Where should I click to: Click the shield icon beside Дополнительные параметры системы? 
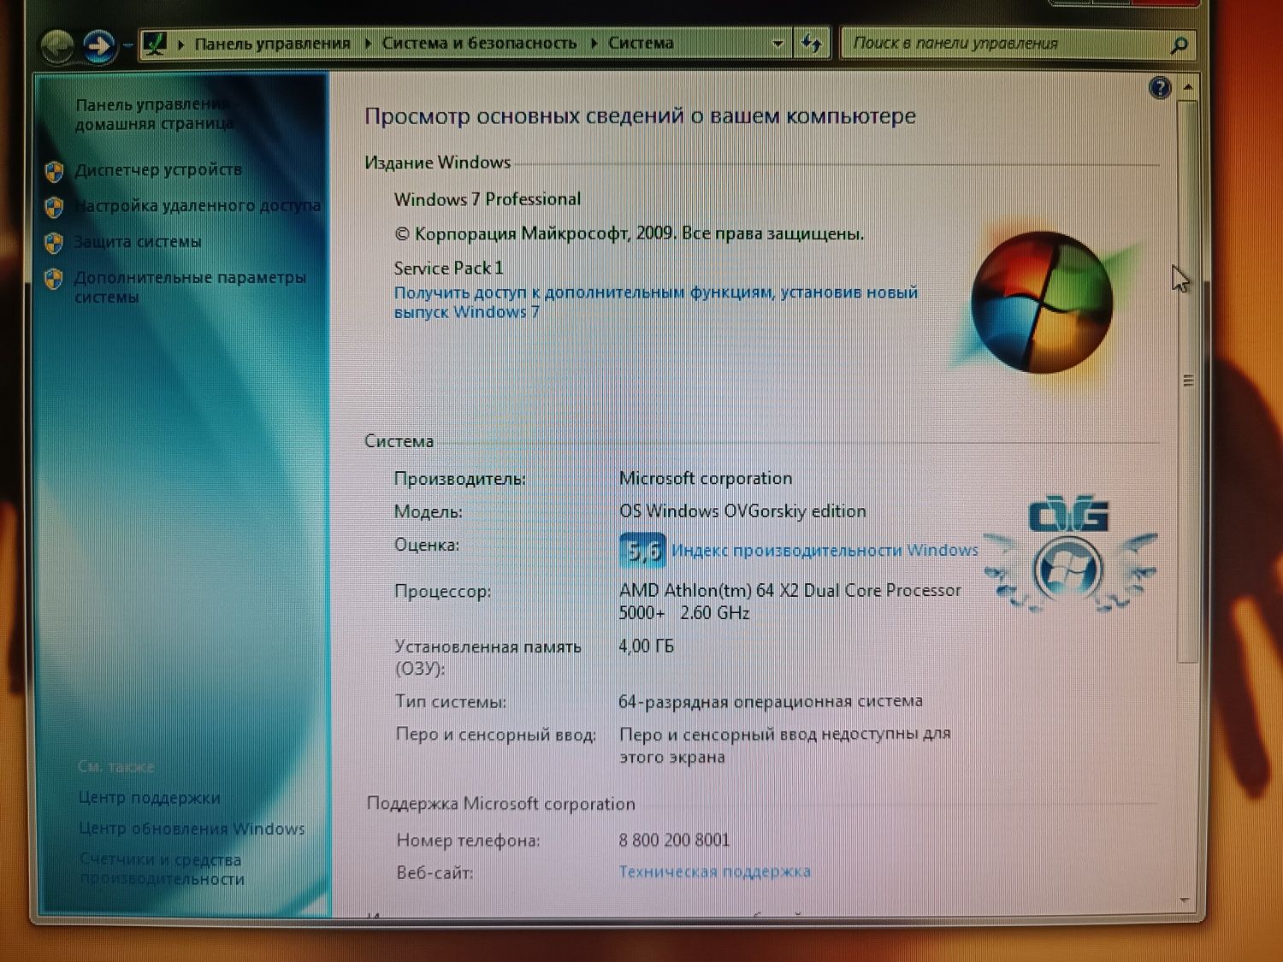tap(54, 279)
